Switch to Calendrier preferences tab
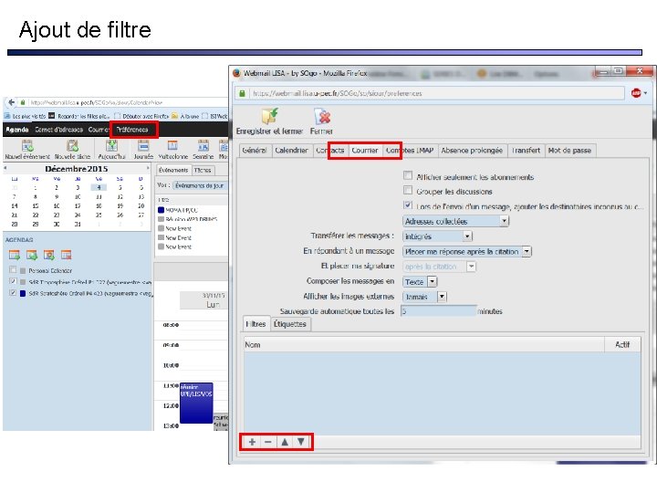This screenshot has height=493, width=657. click(291, 150)
